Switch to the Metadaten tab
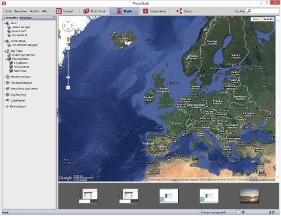This screenshot has width=281, height=216. point(26,17)
